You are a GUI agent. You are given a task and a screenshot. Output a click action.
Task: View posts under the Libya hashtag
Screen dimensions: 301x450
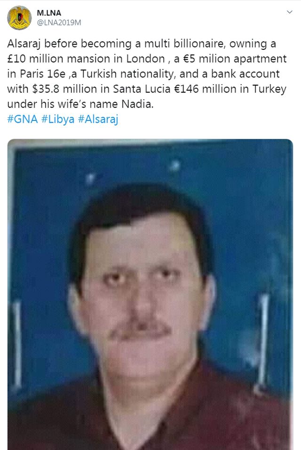click(58, 119)
